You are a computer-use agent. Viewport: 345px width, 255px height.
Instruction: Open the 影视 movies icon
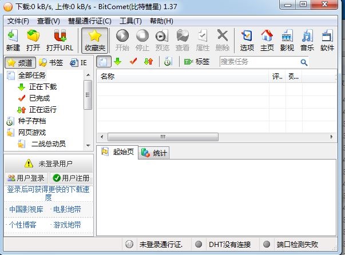click(x=287, y=41)
